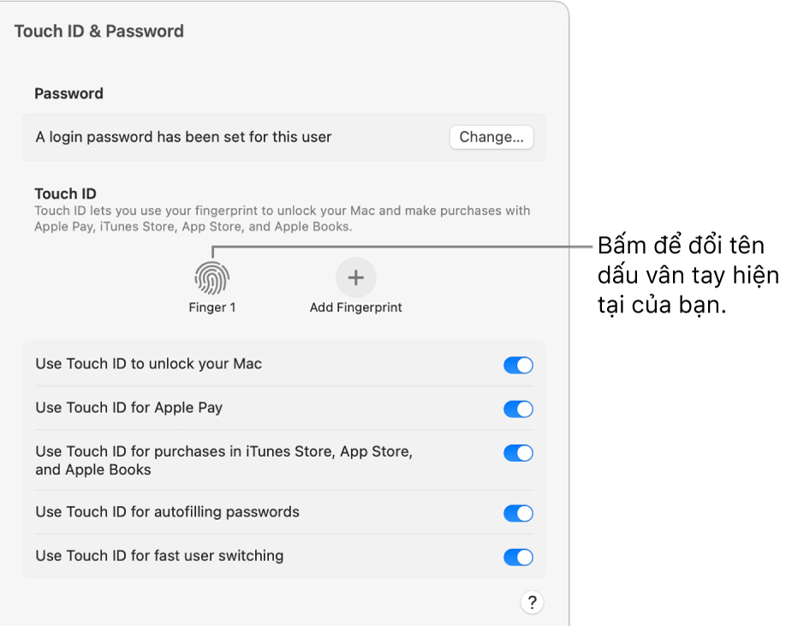
Task: Click the plus icon to add fingerprint
Action: pyautogui.click(x=356, y=277)
